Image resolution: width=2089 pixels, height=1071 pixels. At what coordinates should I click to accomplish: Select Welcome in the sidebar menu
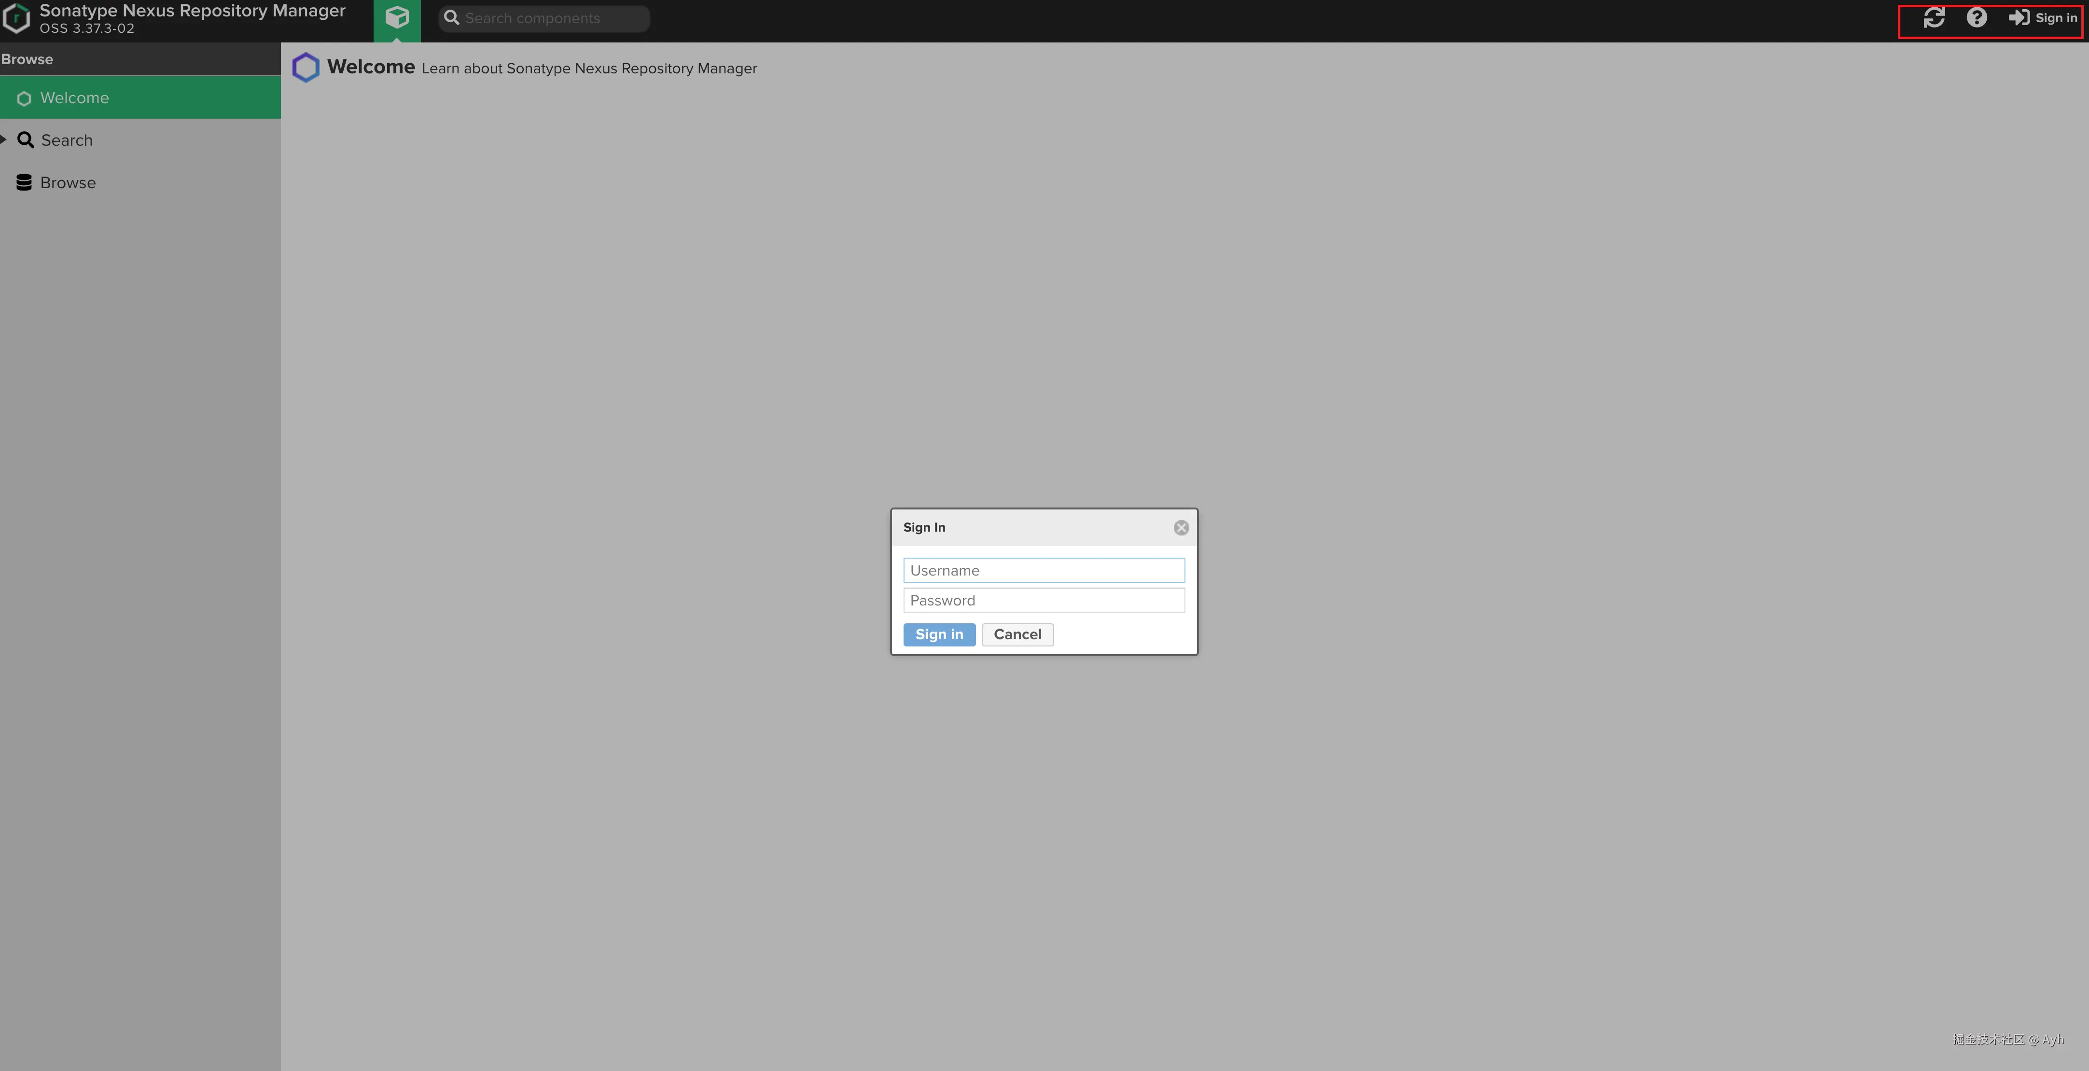[x=75, y=98]
